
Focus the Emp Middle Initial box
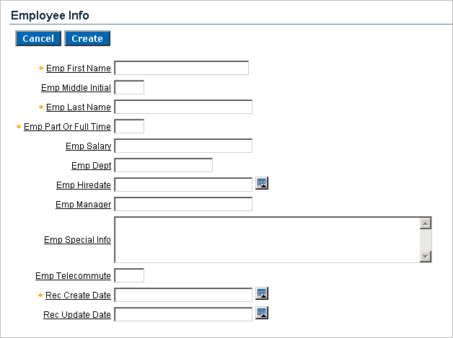(x=129, y=88)
